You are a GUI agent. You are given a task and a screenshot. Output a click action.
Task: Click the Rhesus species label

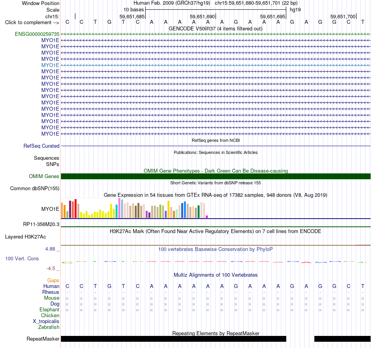tap(51, 292)
